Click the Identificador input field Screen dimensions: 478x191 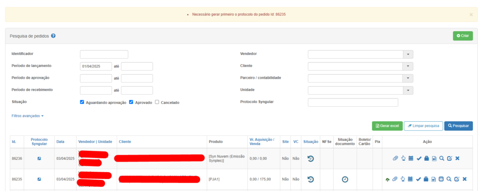pyautogui.click(x=104, y=54)
